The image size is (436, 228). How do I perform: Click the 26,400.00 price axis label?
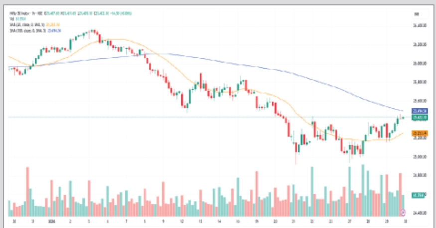(417, 26)
